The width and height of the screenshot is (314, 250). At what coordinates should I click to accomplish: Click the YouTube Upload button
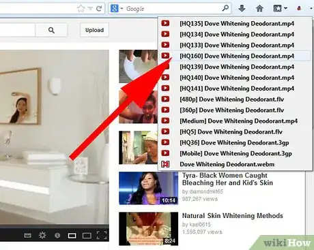click(94, 30)
